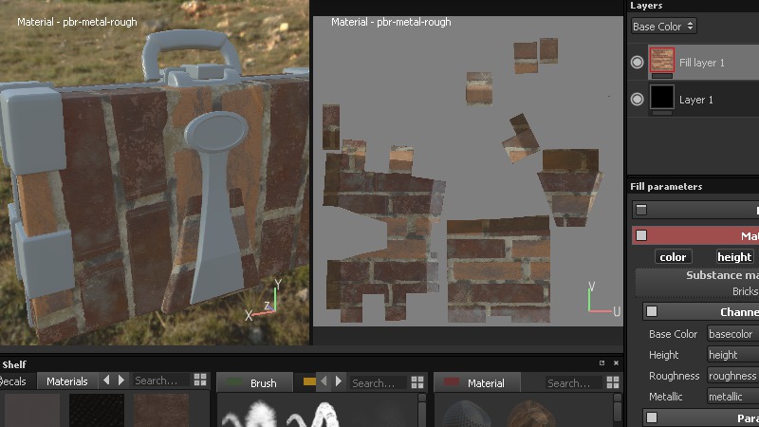
Task: Click the Brush shelf search field
Action: pos(378,383)
